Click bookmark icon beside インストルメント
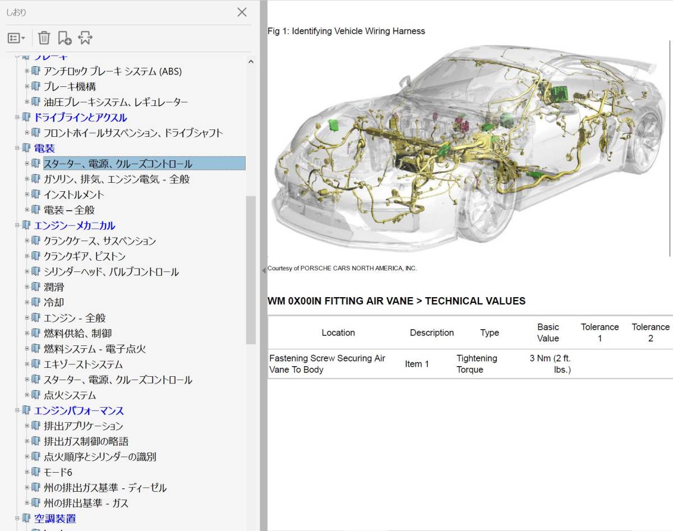 (x=36, y=194)
